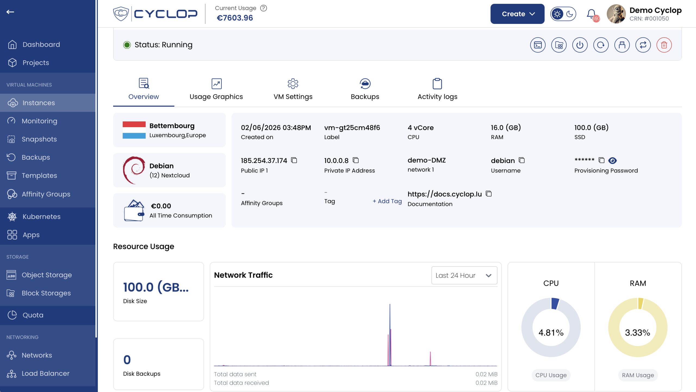Open the notifications bell
Viewport: 696px width, 392px height.
point(591,14)
